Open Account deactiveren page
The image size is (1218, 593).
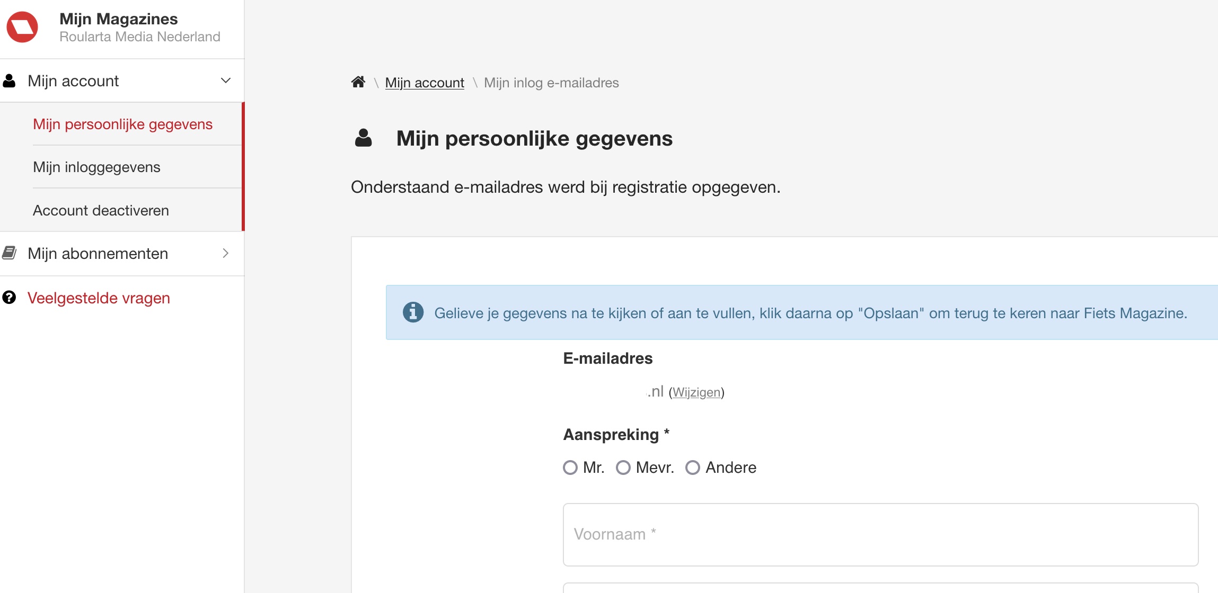pos(101,211)
